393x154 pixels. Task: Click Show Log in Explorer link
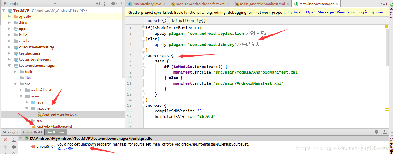pos(365,12)
